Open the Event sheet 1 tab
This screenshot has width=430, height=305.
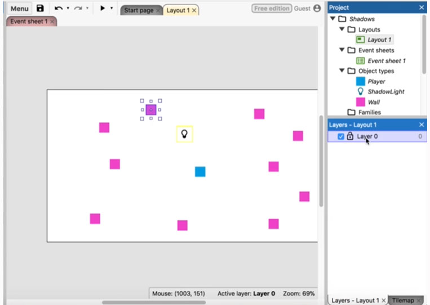(x=29, y=21)
